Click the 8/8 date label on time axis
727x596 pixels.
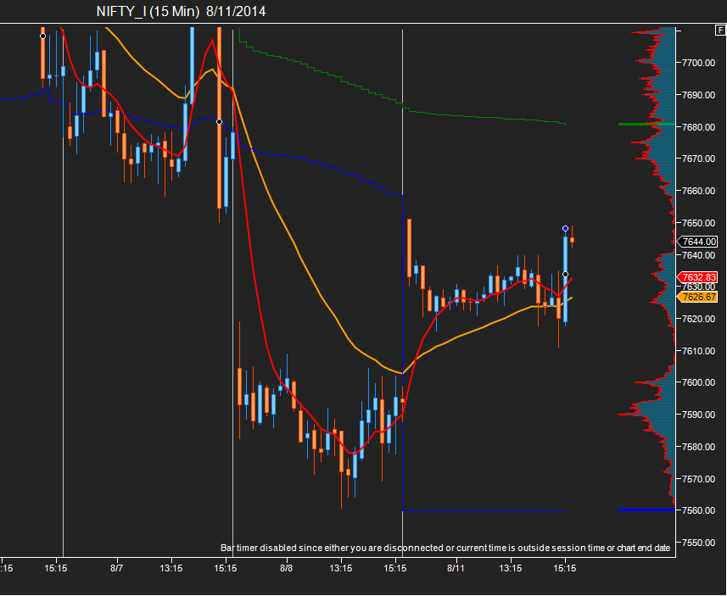click(287, 568)
